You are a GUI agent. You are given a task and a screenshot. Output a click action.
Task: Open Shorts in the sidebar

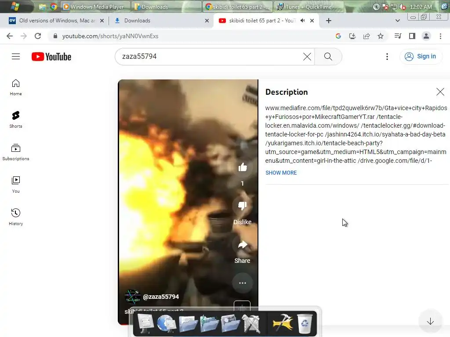point(16,120)
